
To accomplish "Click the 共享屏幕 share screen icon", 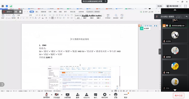I will (x=67, y=96).
